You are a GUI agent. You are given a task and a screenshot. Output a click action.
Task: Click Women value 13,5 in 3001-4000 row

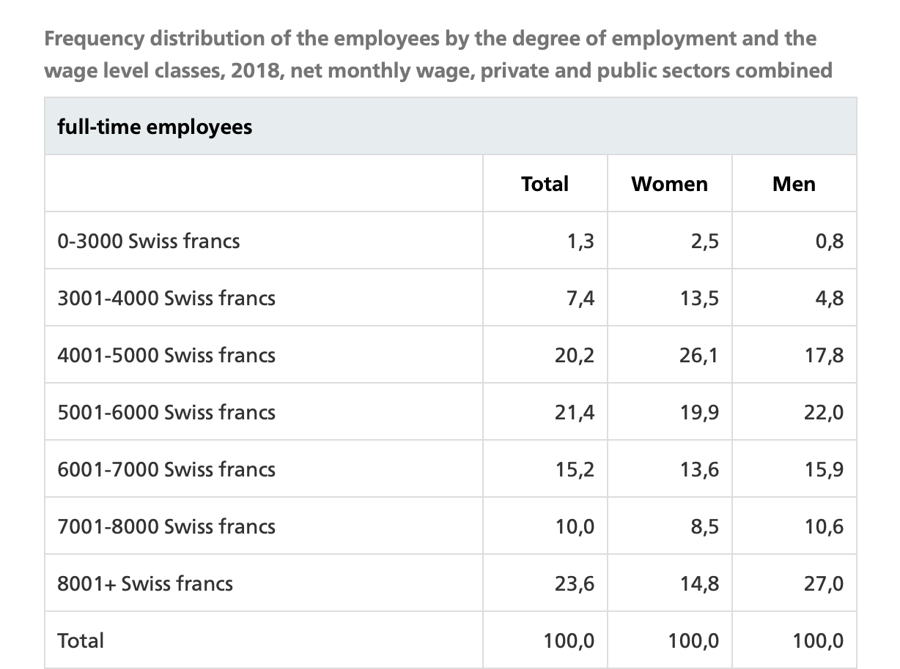pos(699,298)
